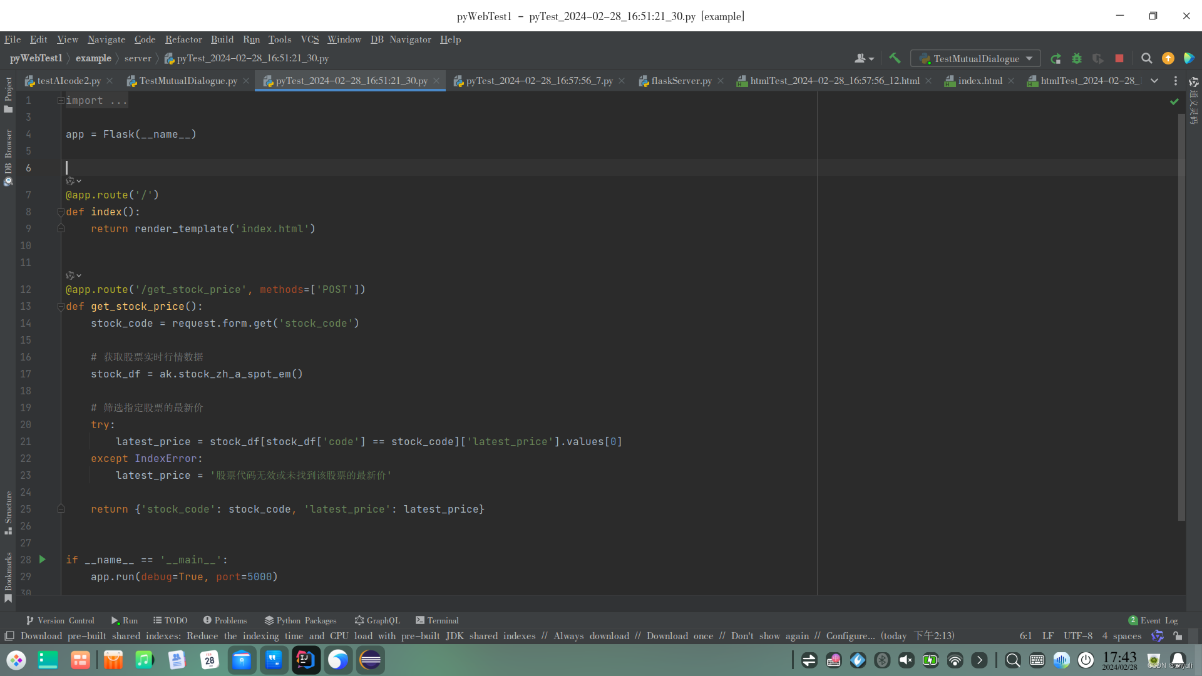The image size is (1202, 676).
Task: Expand the folded import block
Action: (61, 101)
